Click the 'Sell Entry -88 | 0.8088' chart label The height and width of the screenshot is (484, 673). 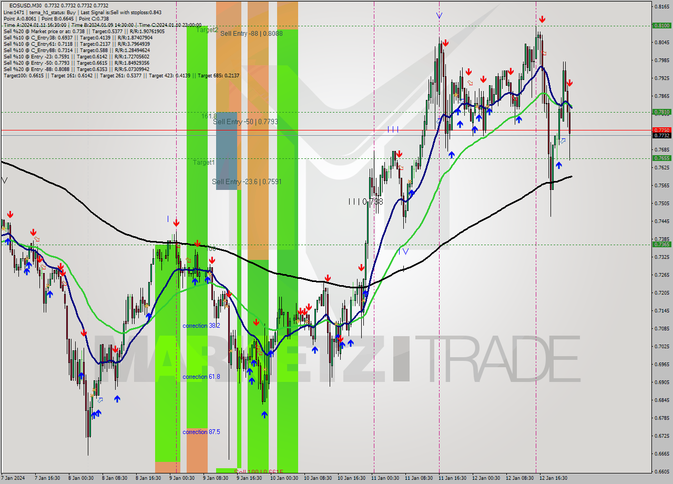(x=251, y=33)
